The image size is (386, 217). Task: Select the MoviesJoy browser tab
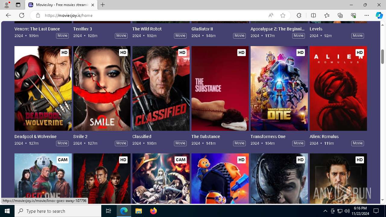point(61,5)
